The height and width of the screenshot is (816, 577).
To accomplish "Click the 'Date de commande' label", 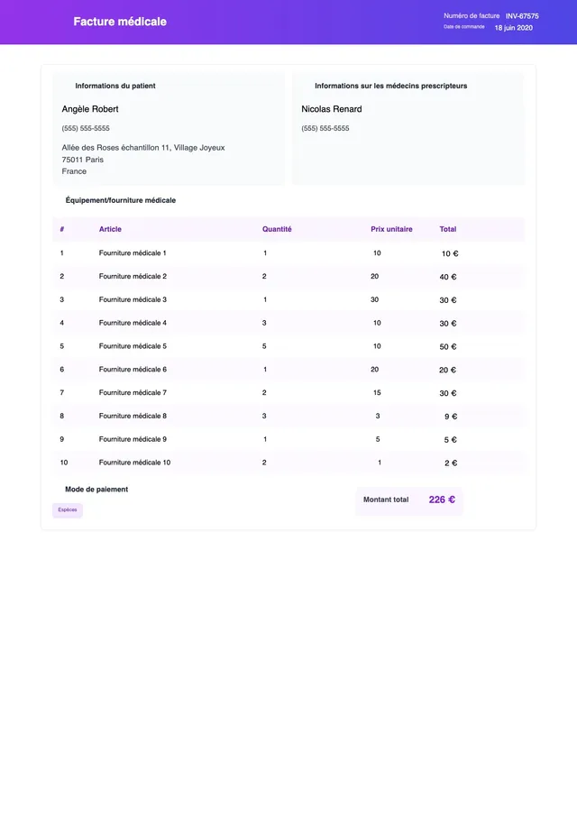I will [464, 26].
